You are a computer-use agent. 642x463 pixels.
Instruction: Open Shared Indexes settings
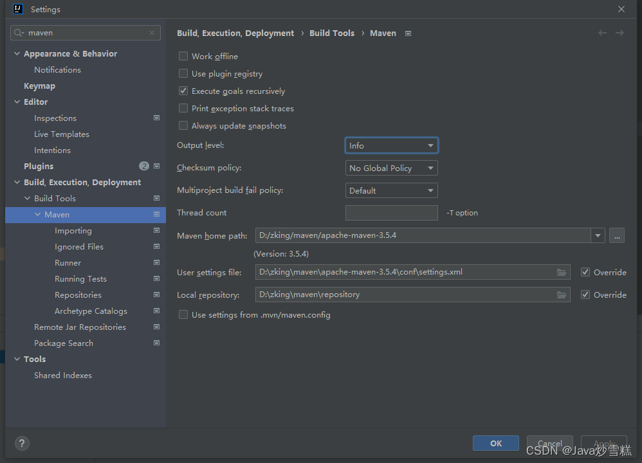coord(63,376)
